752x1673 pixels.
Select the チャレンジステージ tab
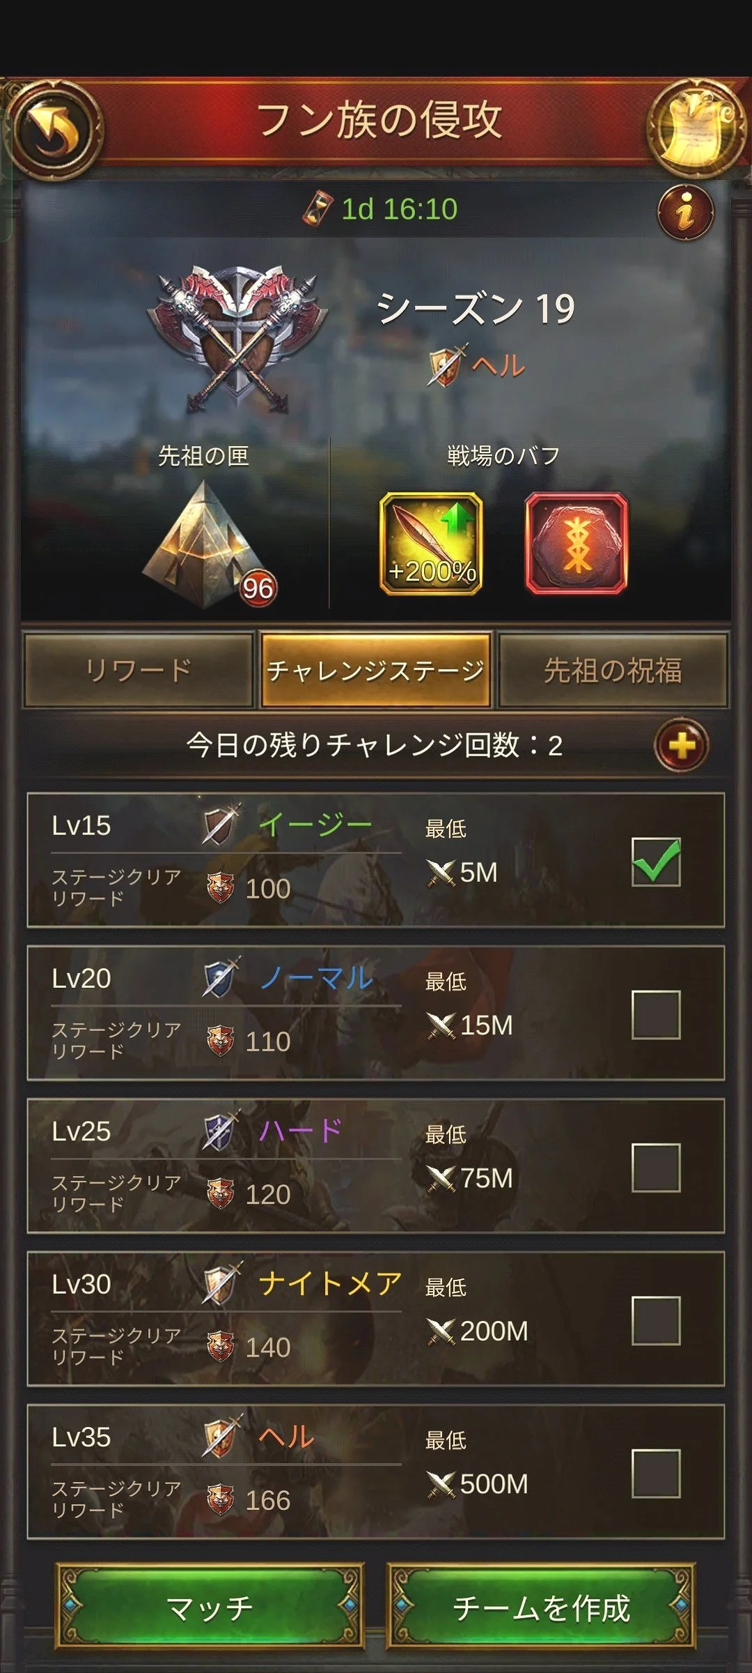click(x=376, y=670)
